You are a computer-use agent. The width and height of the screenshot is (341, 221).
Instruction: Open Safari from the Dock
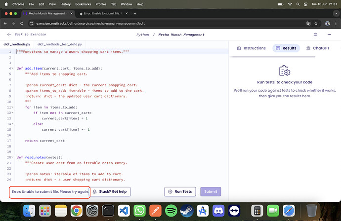click(289, 211)
